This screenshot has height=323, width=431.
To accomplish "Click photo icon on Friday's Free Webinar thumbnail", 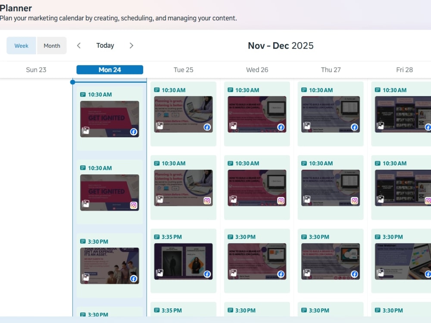I will click(381, 273).
